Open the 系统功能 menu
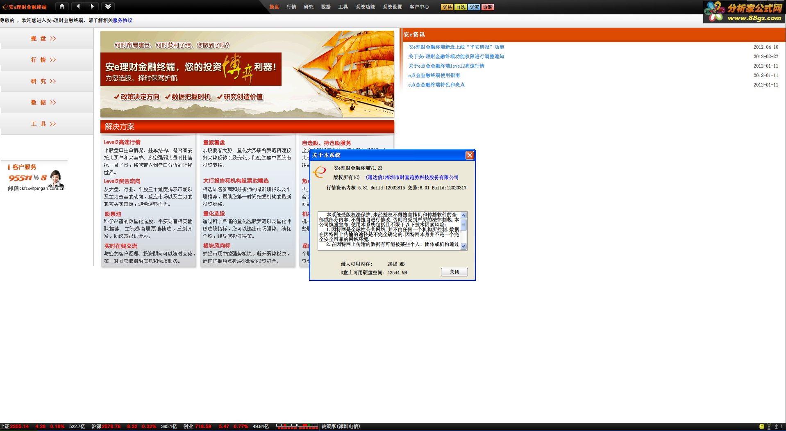 pos(365,7)
